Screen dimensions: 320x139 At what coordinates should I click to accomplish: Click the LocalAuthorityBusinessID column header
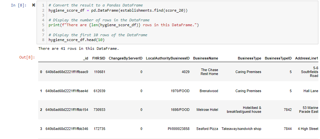[x=168, y=58]
